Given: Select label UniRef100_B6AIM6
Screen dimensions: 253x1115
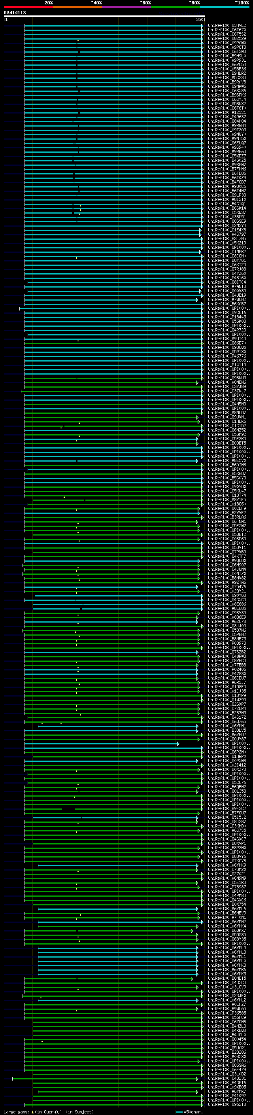Looking at the screenshot, I should tap(227, 465).
